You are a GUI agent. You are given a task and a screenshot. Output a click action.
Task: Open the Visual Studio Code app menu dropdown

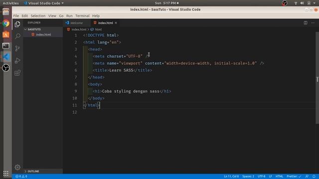44,3
